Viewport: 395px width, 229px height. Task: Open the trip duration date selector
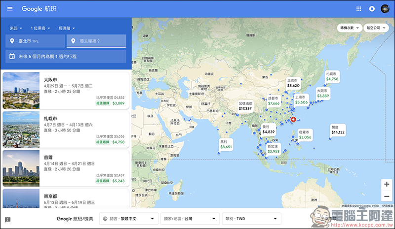(x=66, y=56)
